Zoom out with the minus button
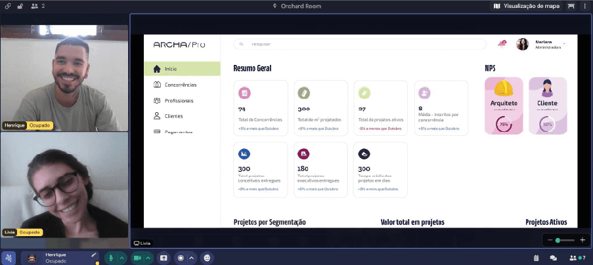 click(x=550, y=240)
